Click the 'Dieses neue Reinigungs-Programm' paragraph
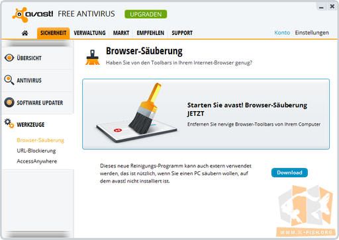Viewport: 339px width, 240px height. 175,173
